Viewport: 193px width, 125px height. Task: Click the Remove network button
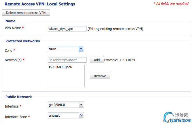100,76
